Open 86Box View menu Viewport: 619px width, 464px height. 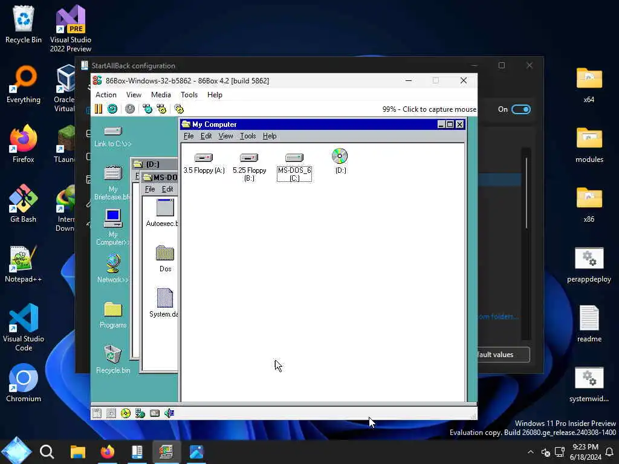pyautogui.click(x=134, y=95)
